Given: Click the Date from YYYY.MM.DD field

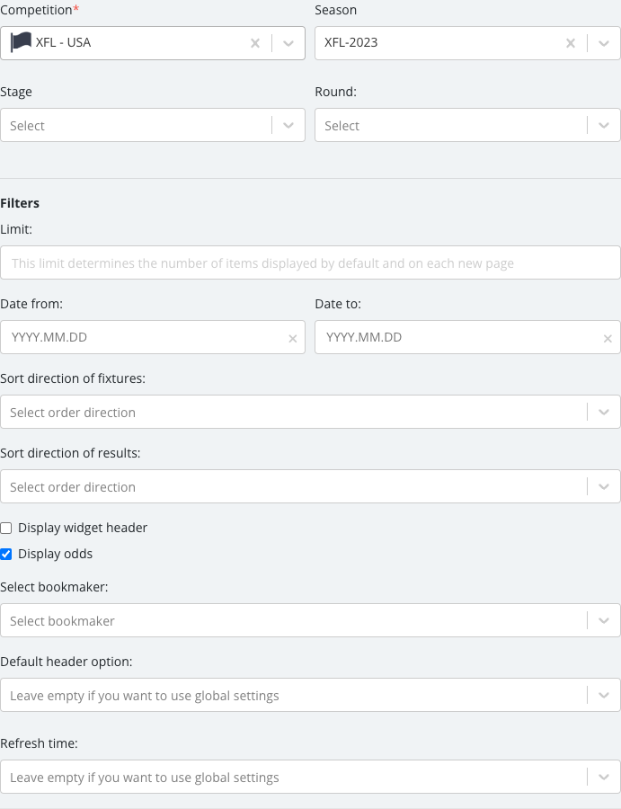Looking at the screenshot, I should pos(153,337).
